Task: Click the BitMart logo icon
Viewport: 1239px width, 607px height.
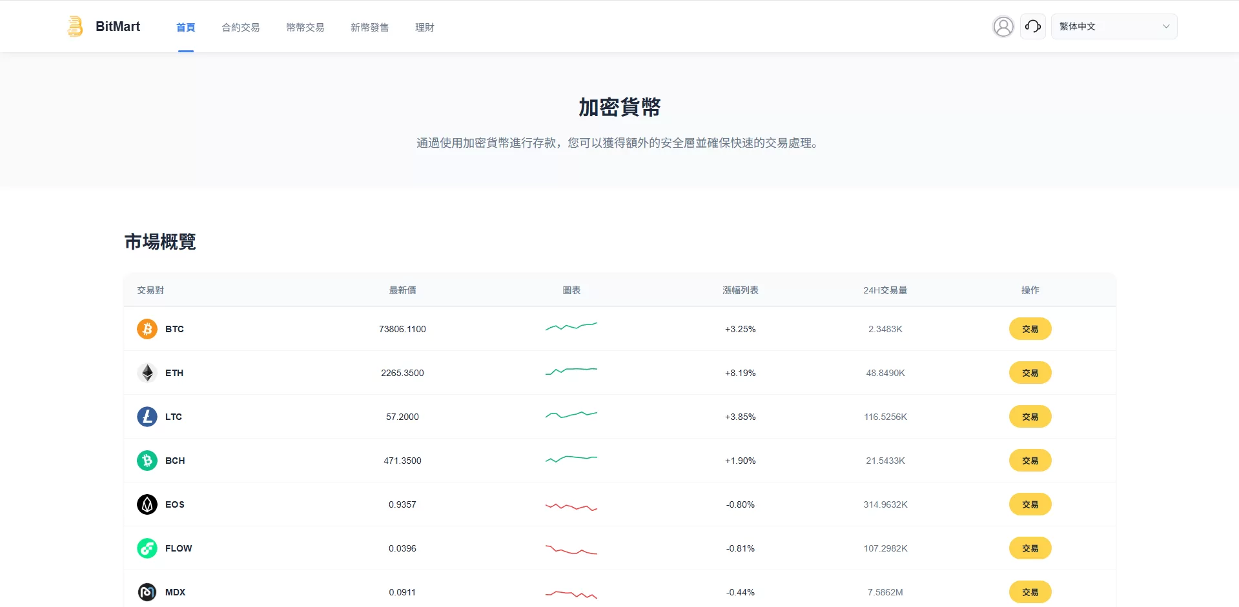Action: click(75, 26)
